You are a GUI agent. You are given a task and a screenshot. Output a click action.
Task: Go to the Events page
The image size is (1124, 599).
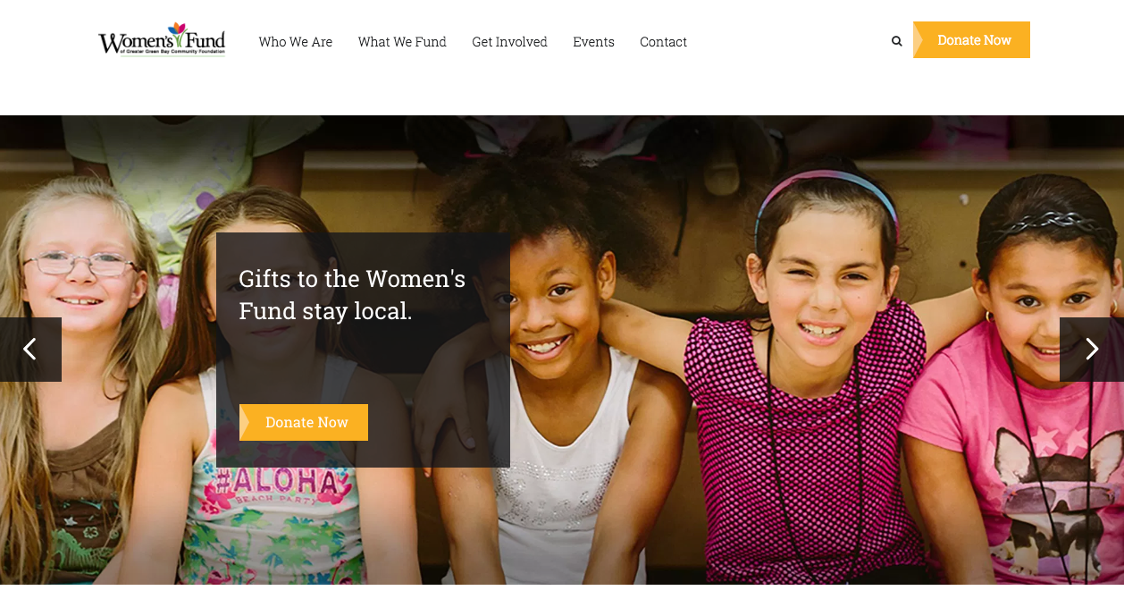point(593,42)
